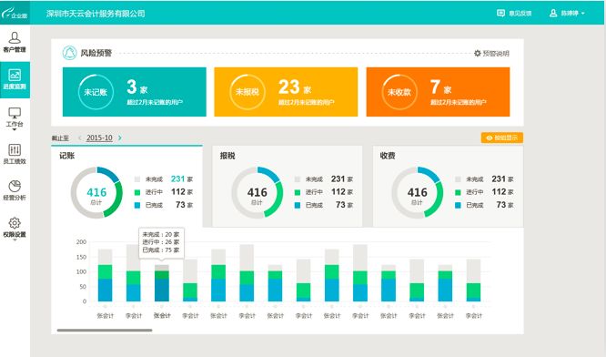This screenshot has width=606, height=357.
Task: Click 未完成 legend label in 报税 panel
Action: coord(314,179)
